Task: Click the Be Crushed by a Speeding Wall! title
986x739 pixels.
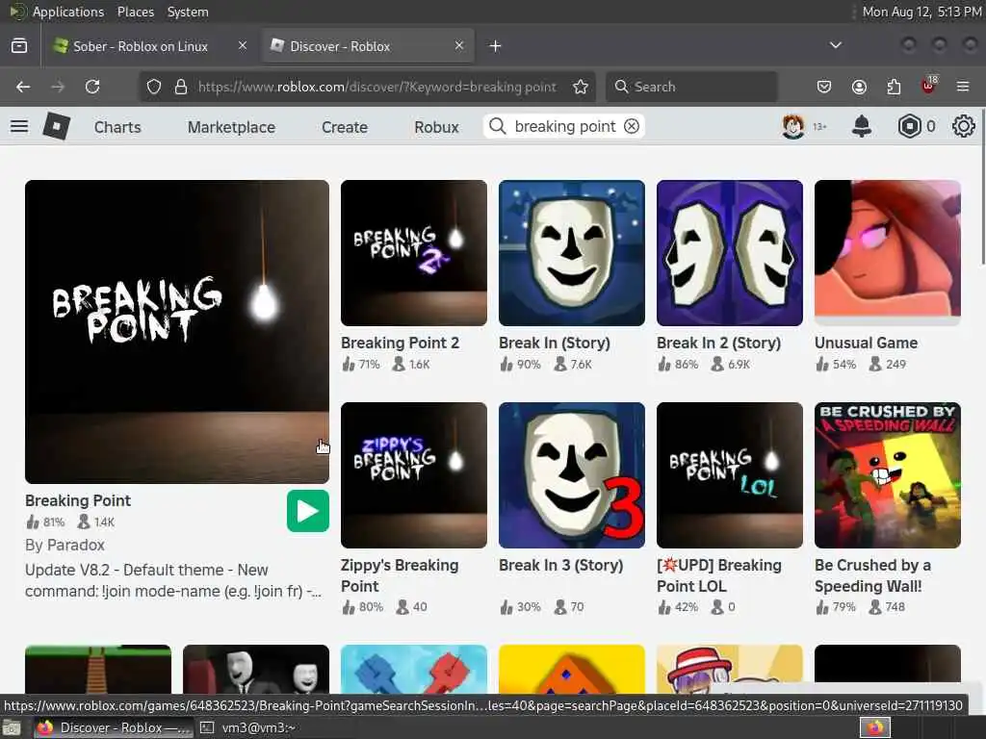Action: (x=872, y=575)
